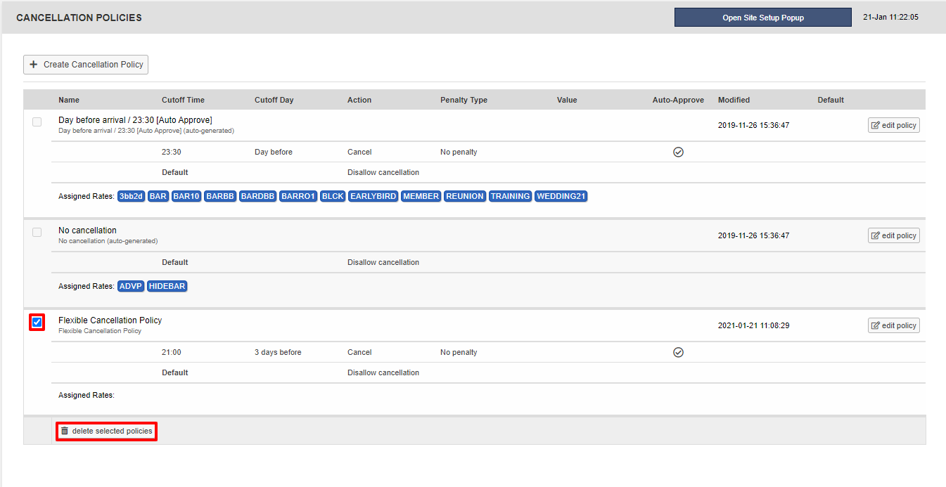The width and height of the screenshot is (946, 487).
Task: Click the Modified column header
Action: coord(734,100)
